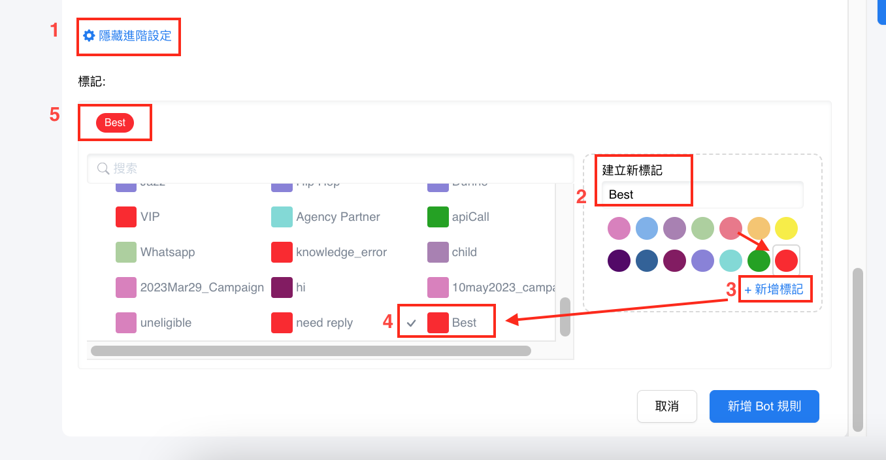886x460 pixels.
Task: Click the red VIP label square
Action: [x=126, y=217]
